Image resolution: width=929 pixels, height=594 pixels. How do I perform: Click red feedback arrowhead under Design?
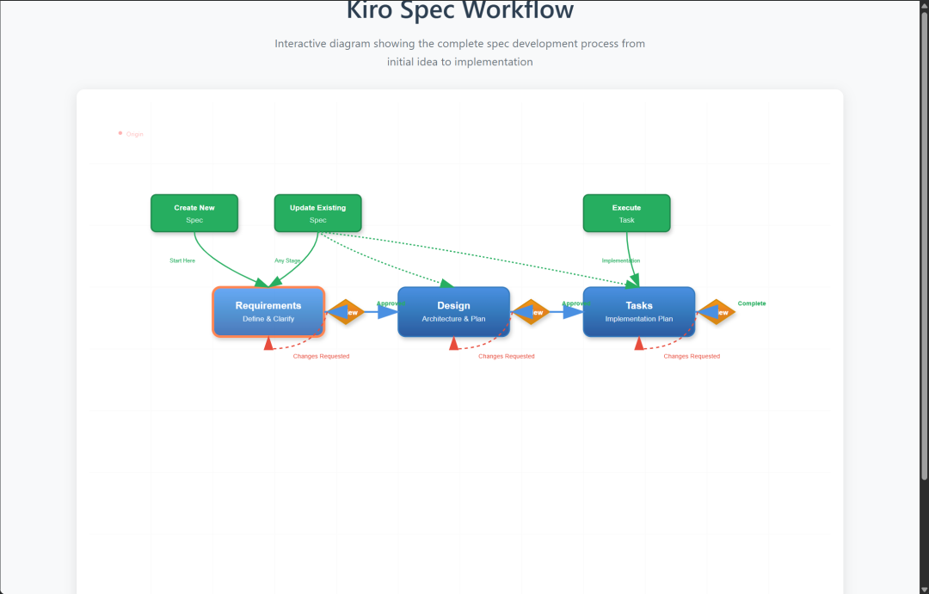pyautogui.click(x=454, y=344)
